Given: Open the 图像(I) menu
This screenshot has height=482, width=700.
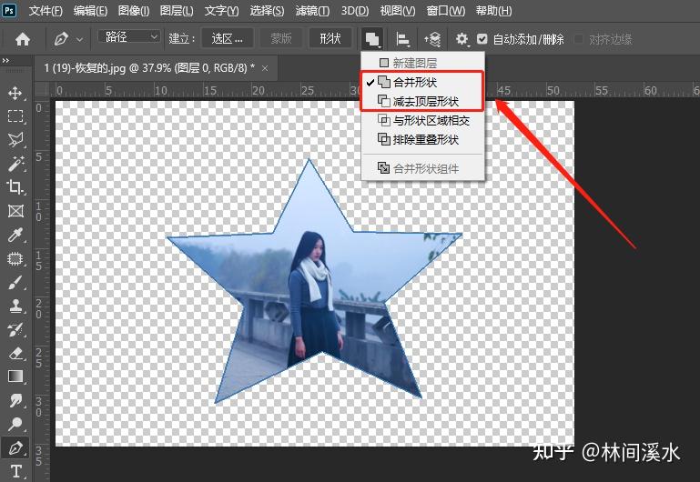Looking at the screenshot, I should point(134,11).
